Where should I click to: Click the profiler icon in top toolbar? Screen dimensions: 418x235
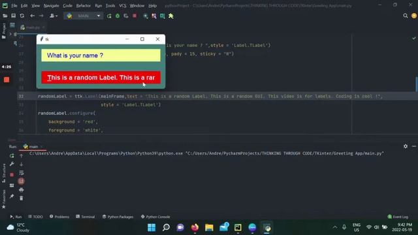point(145,16)
